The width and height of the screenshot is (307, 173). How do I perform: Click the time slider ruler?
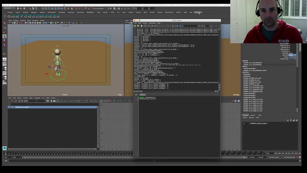(128, 153)
